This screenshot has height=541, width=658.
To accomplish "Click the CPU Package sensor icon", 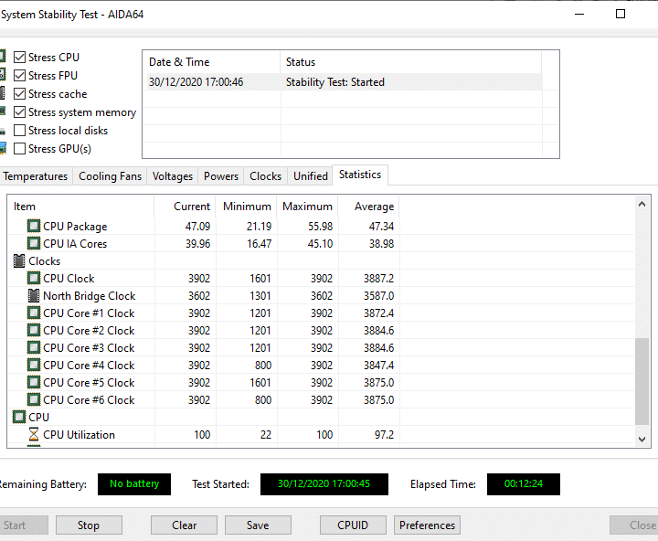I will [x=34, y=227].
